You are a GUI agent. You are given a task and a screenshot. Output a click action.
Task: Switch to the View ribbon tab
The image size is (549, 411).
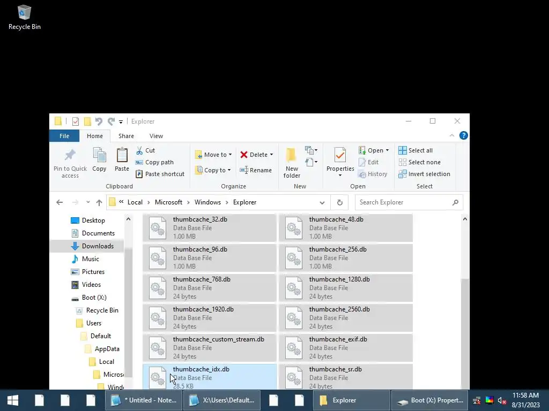(156, 136)
